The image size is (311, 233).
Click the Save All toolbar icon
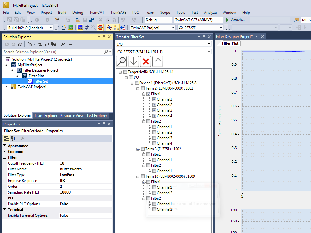pos(91,20)
